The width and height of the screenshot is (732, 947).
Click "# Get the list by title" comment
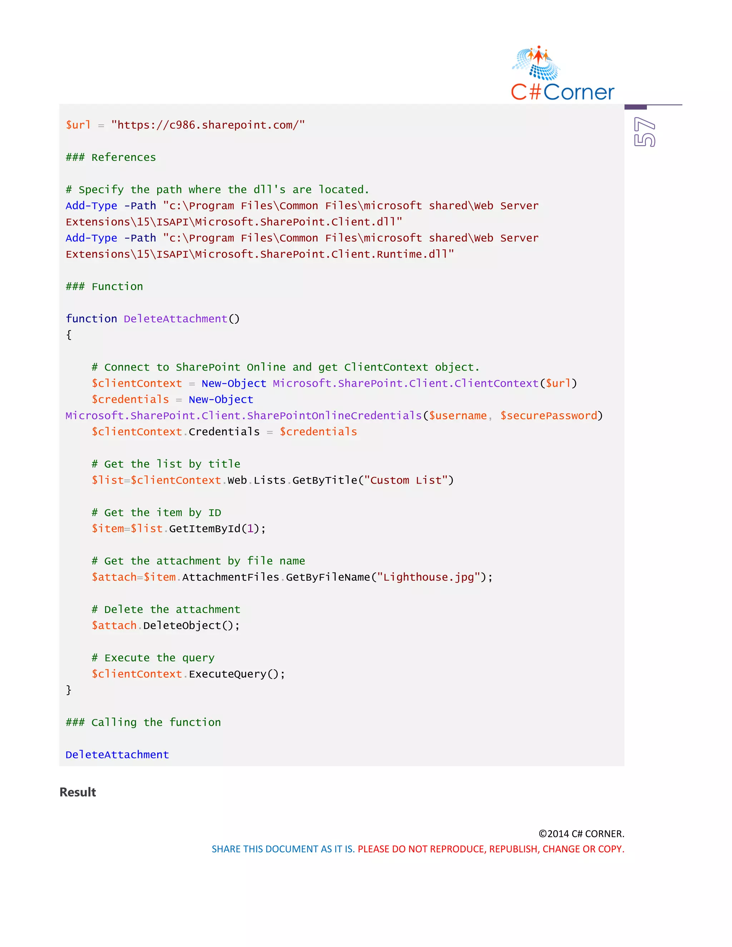165,464
